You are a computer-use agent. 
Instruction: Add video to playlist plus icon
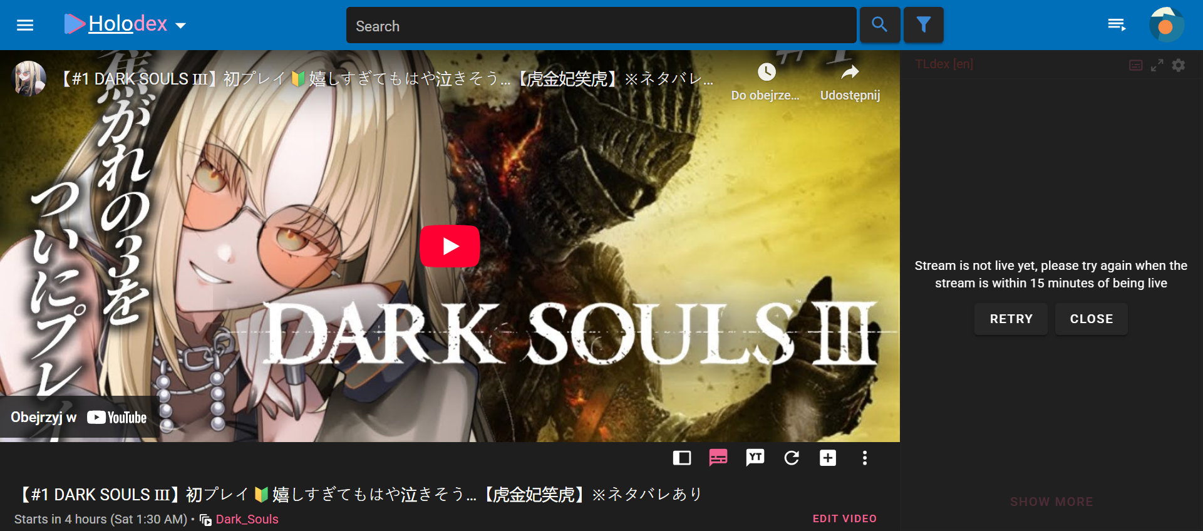click(828, 458)
